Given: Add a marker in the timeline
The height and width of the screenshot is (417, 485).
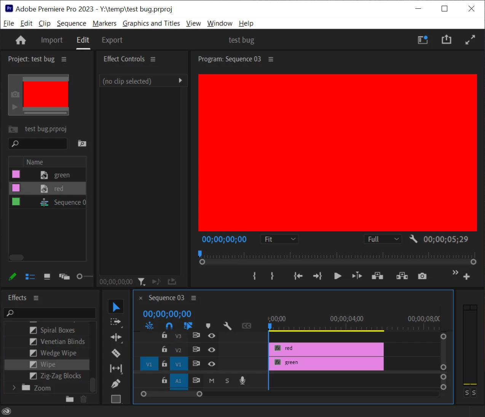Looking at the screenshot, I should [x=208, y=326].
